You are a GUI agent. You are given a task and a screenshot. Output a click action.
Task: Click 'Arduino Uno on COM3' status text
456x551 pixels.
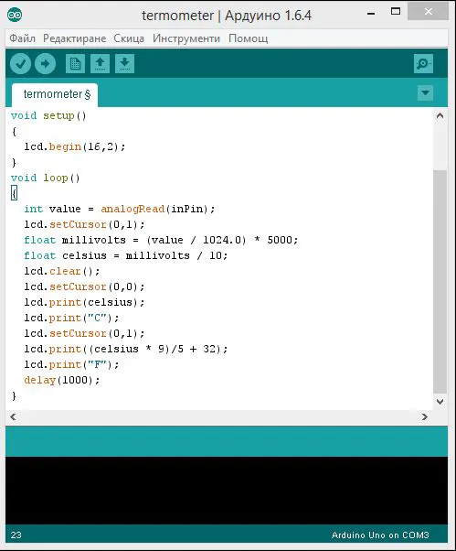(x=380, y=535)
